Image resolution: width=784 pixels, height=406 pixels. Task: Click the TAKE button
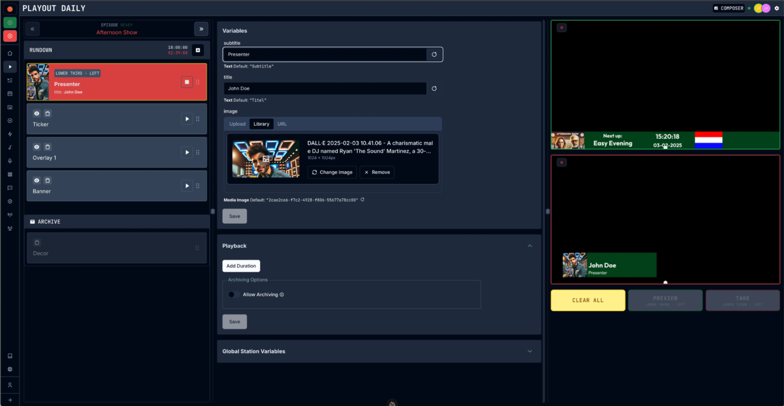point(743,301)
